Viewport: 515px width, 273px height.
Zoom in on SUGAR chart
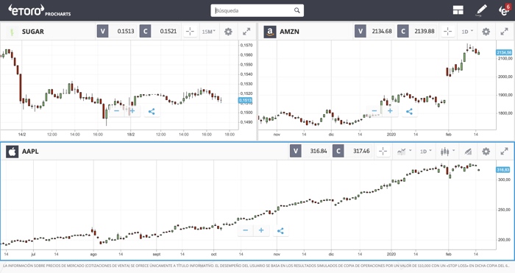(132, 111)
